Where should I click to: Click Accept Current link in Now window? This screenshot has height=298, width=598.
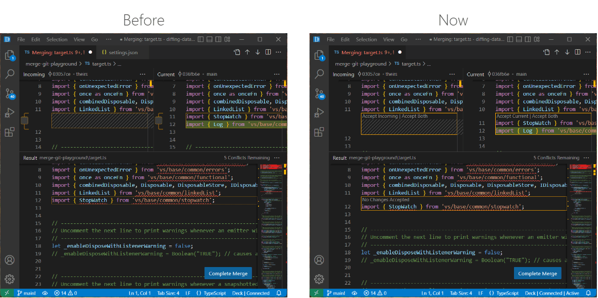click(x=511, y=116)
